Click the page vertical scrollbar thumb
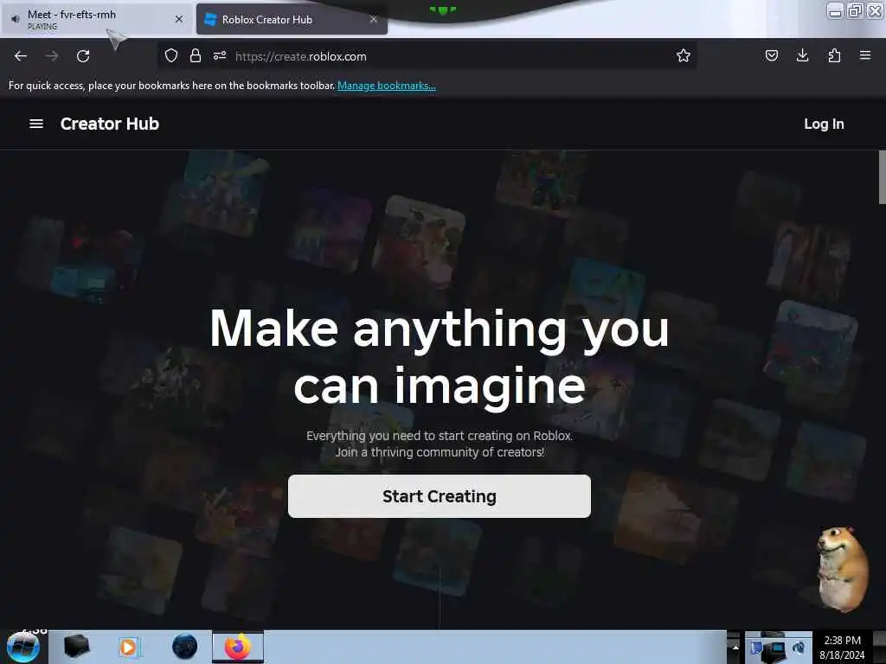This screenshot has width=886, height=664. [x=882, y=176]
